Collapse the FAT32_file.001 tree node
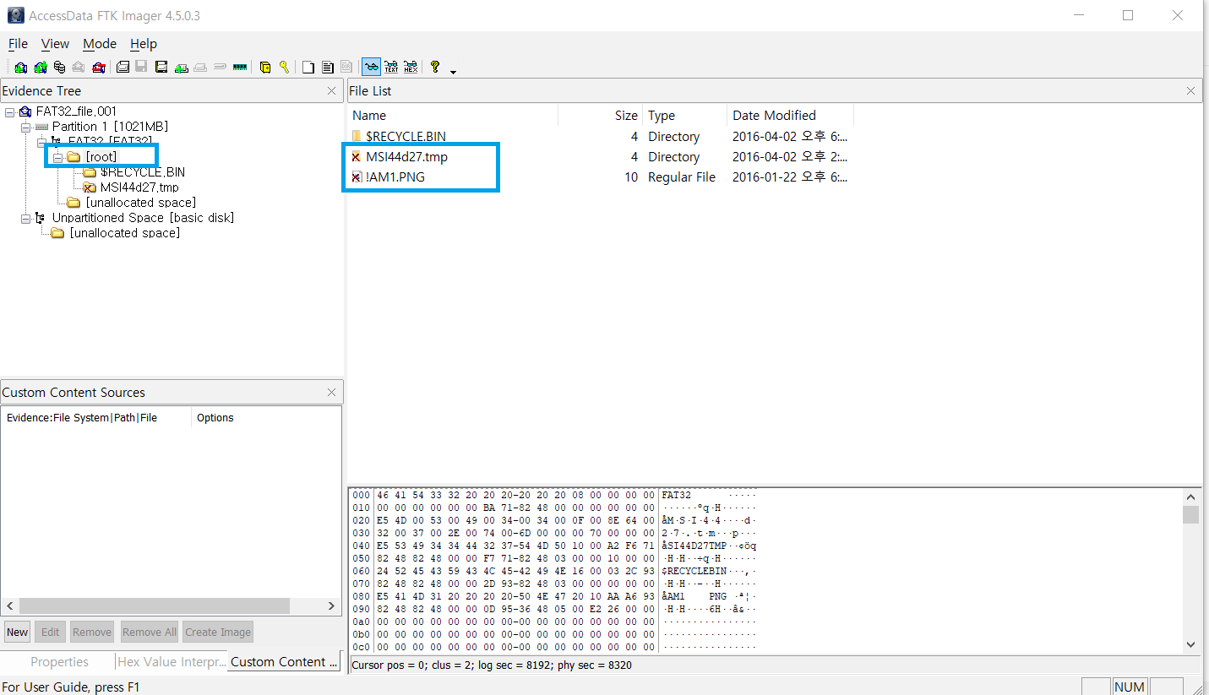The height and width of the screenshot is (695, 1209). pos(9,111)
